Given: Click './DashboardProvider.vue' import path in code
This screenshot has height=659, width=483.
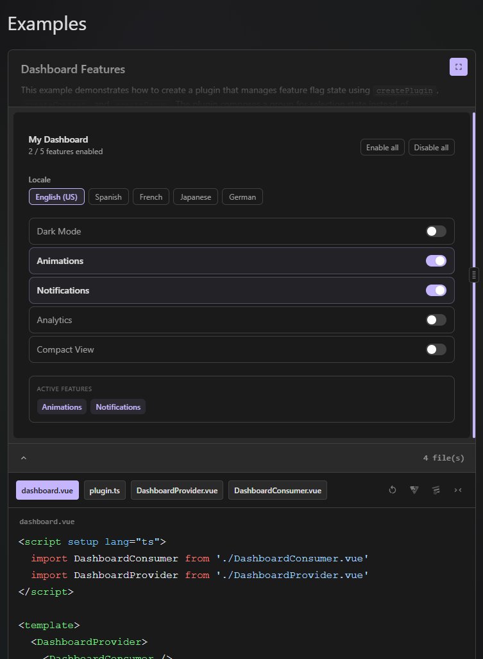Looking at the screenshot, I should pos(292,575).
